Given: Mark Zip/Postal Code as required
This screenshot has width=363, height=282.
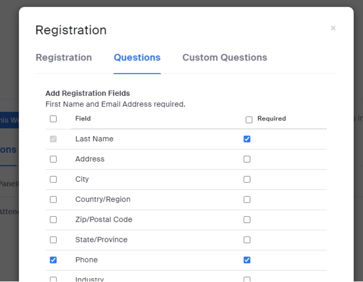Looking at the screenshot, I should pyautogui.click(x=247, y=219).
